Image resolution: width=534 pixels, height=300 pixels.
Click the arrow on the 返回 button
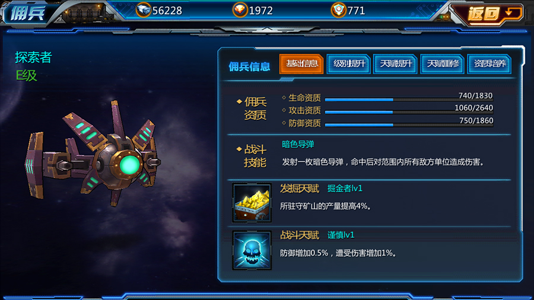[511, 13]
